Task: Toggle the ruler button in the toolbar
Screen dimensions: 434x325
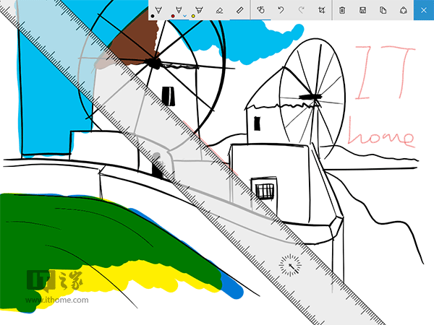Action: tap(240, 10)
